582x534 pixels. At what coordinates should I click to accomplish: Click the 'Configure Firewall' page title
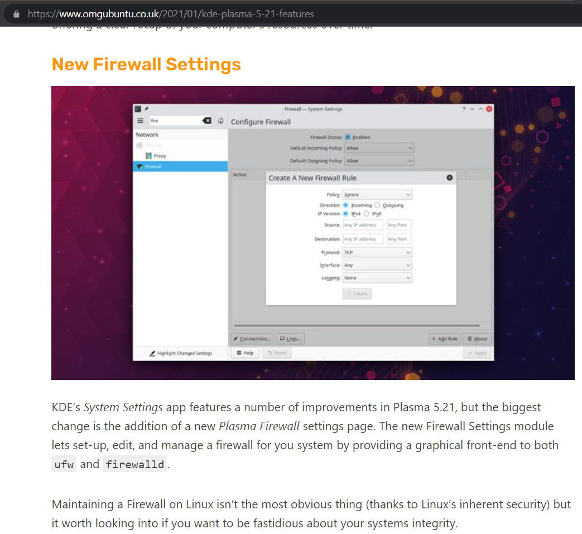click(261, 122)
